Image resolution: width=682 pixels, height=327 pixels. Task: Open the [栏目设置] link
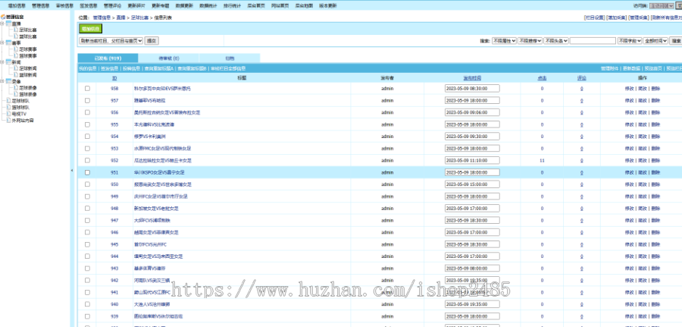pyautogui.click(x=595, y=18)
